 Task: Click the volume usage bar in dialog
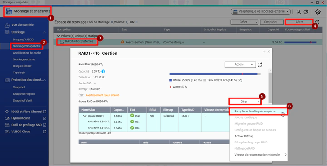coord(215,74)
